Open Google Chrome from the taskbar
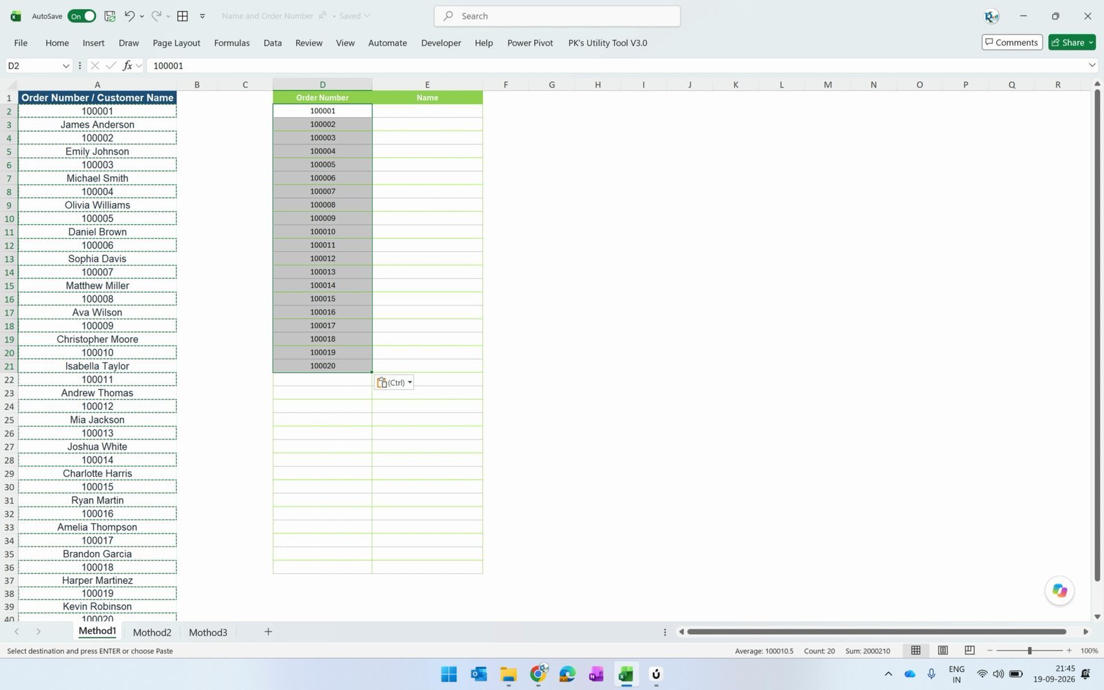 [538, 674]
